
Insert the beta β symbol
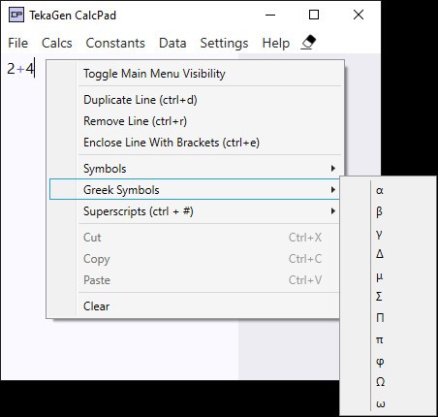[x=388, y=211]
